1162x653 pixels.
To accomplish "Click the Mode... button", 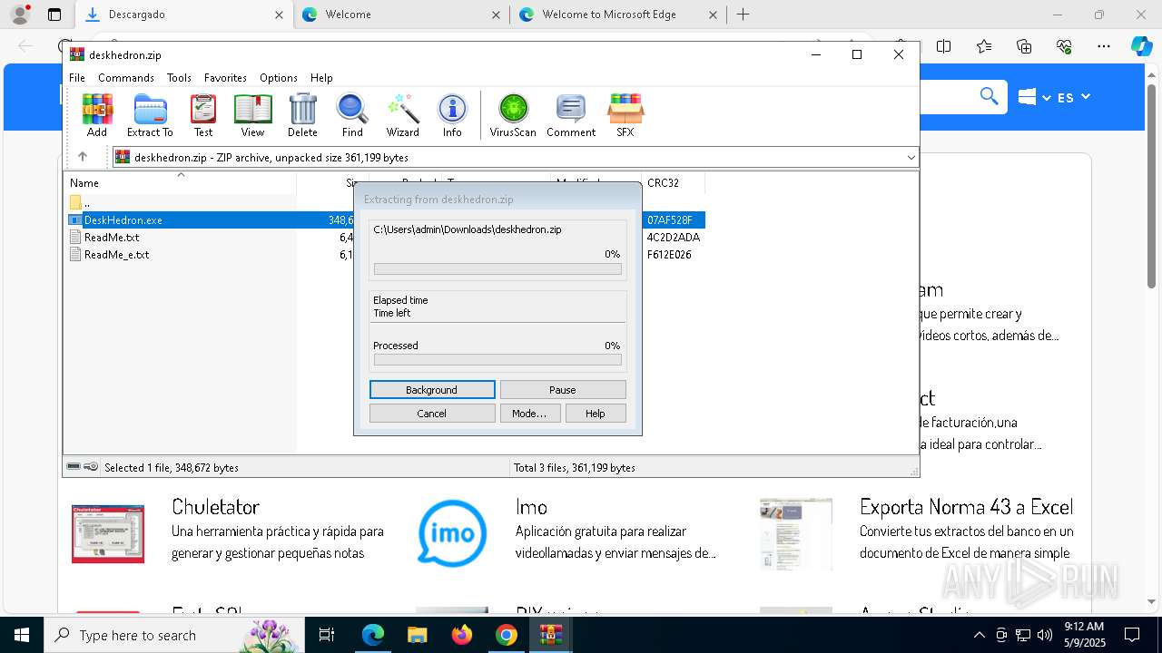I will [x=529, y=414].
